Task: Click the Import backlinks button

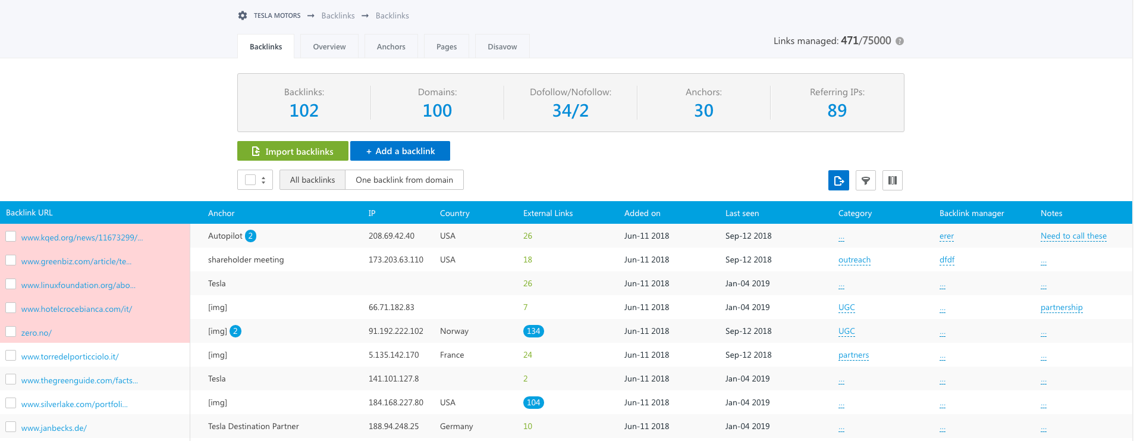Action: [x=293, y=151]
